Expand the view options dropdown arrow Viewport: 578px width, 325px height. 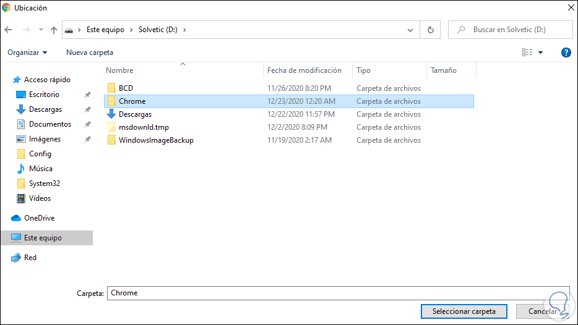coord(541,53)
